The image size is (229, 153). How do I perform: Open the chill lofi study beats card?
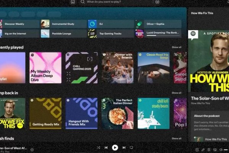point(153,114)
